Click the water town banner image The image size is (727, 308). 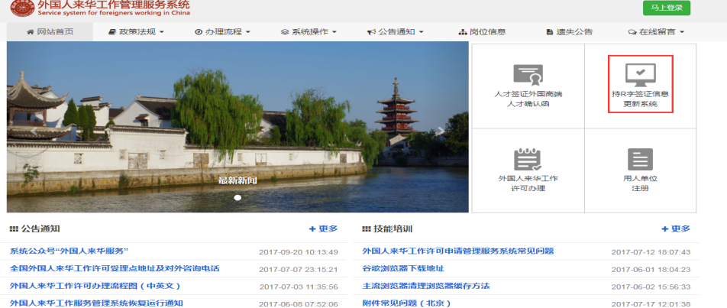[x=237, y=127]
